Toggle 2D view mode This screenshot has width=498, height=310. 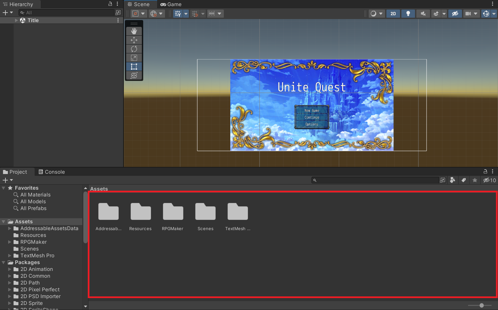(393, 14)
